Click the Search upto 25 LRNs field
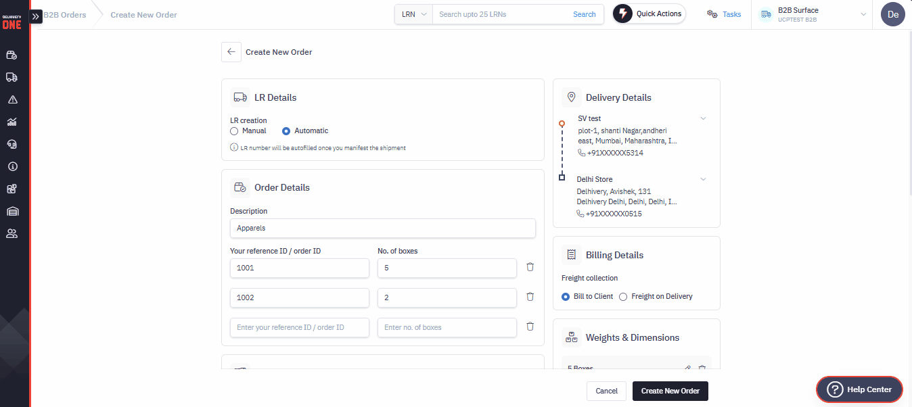Screen dimensions: 912x407 tap(502, 14)
